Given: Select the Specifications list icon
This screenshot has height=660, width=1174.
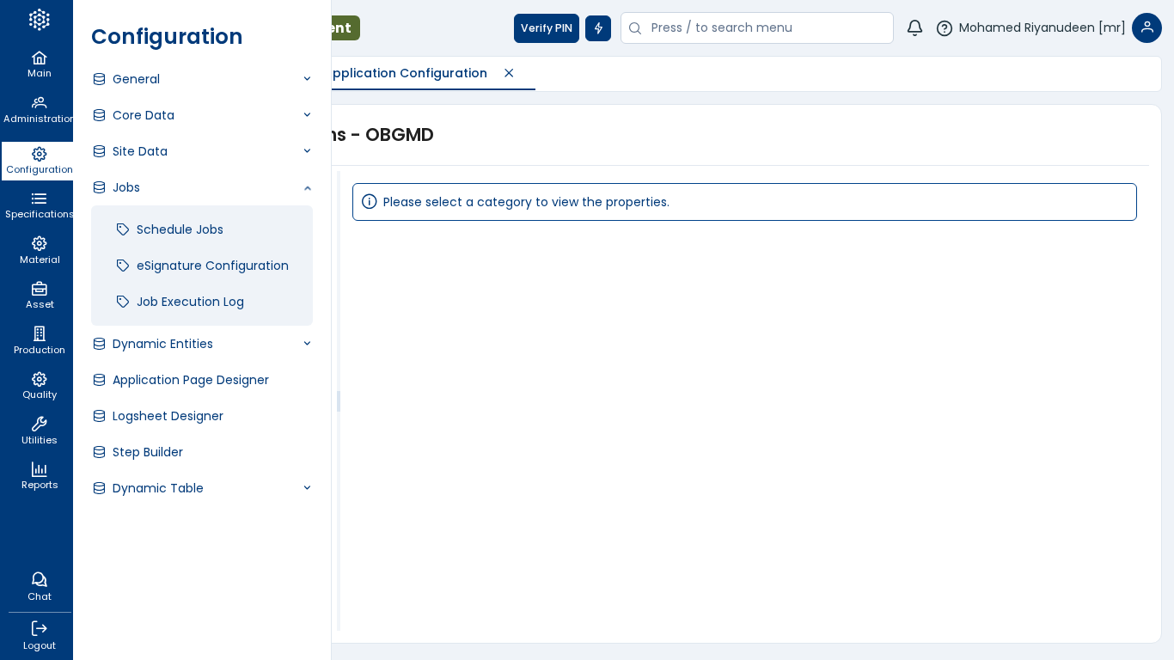Looking at the screenshot, I should click(x=39, y=205).
